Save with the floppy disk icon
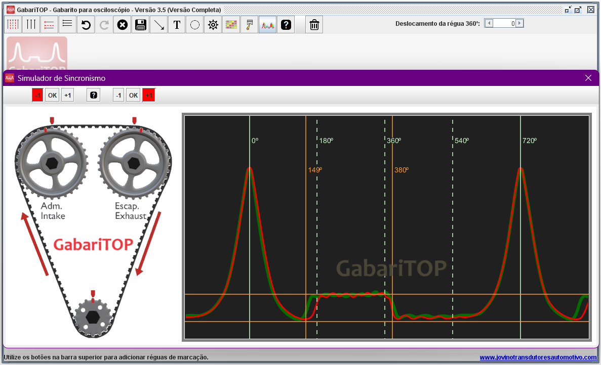601x365 pixels. (141, 25)
